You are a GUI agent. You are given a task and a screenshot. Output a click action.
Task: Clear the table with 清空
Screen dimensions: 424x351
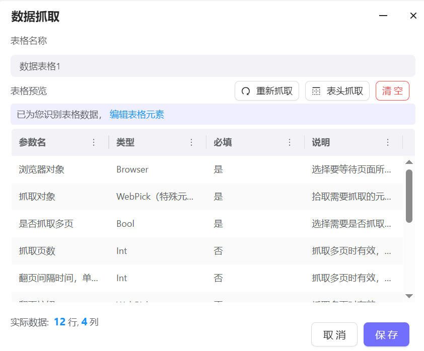point(392,91)
